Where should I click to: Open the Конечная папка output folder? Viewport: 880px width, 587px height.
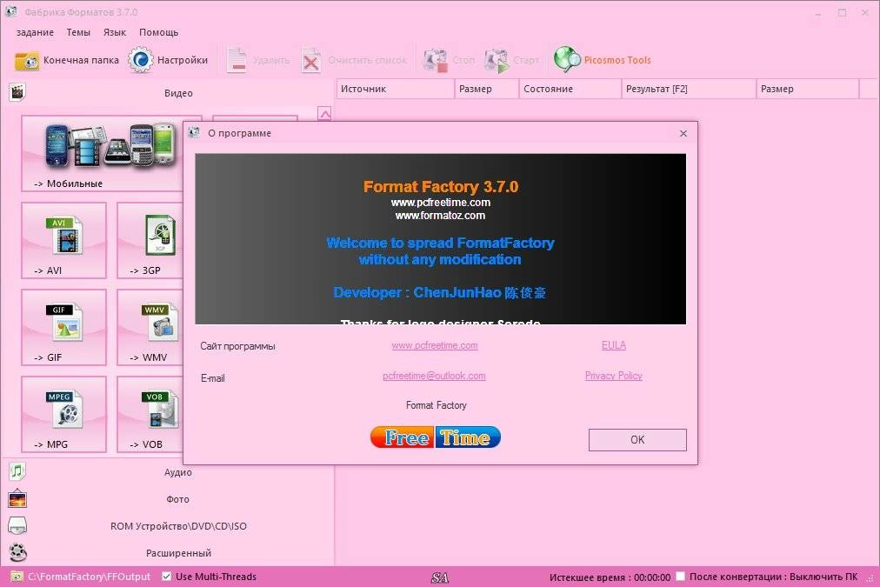[67, 60]
